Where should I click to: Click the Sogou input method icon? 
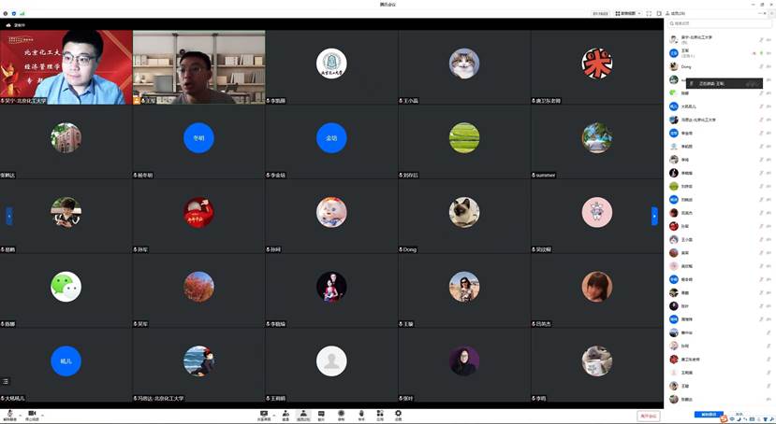point(725,418)
